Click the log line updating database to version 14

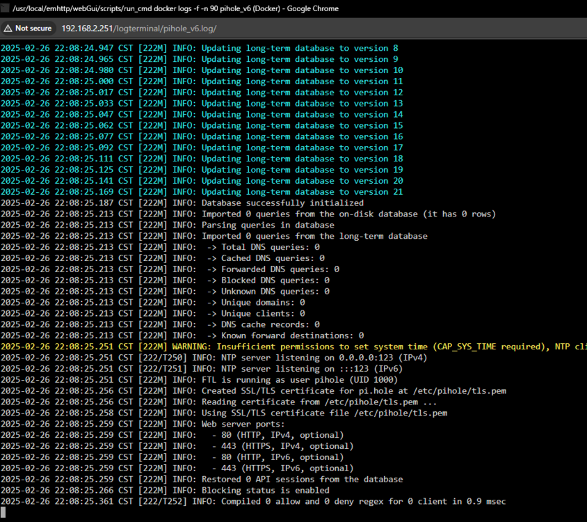click(x=202, y=115)
